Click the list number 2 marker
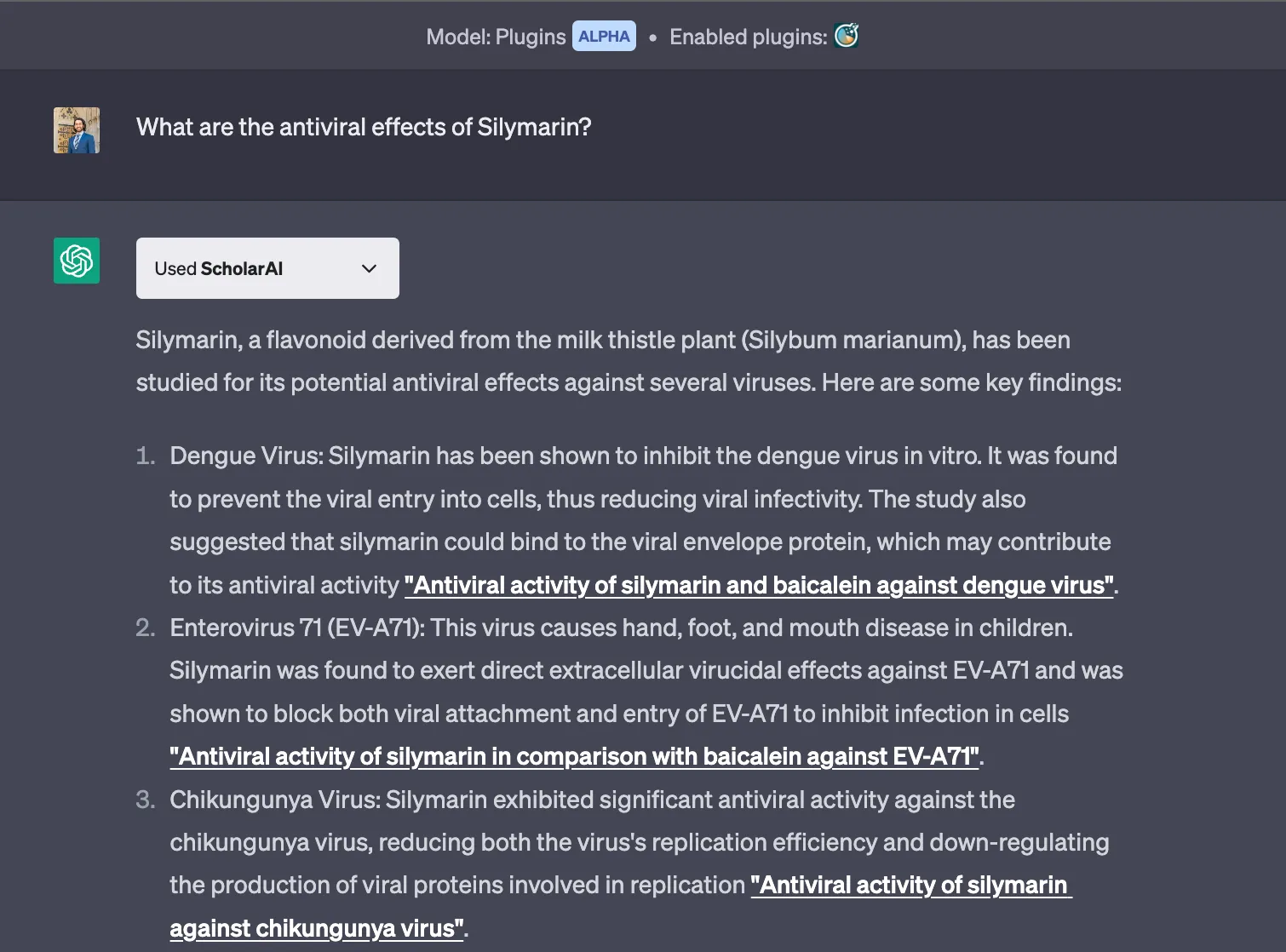This screenshot has height=952, width=1286. [146, 628]
